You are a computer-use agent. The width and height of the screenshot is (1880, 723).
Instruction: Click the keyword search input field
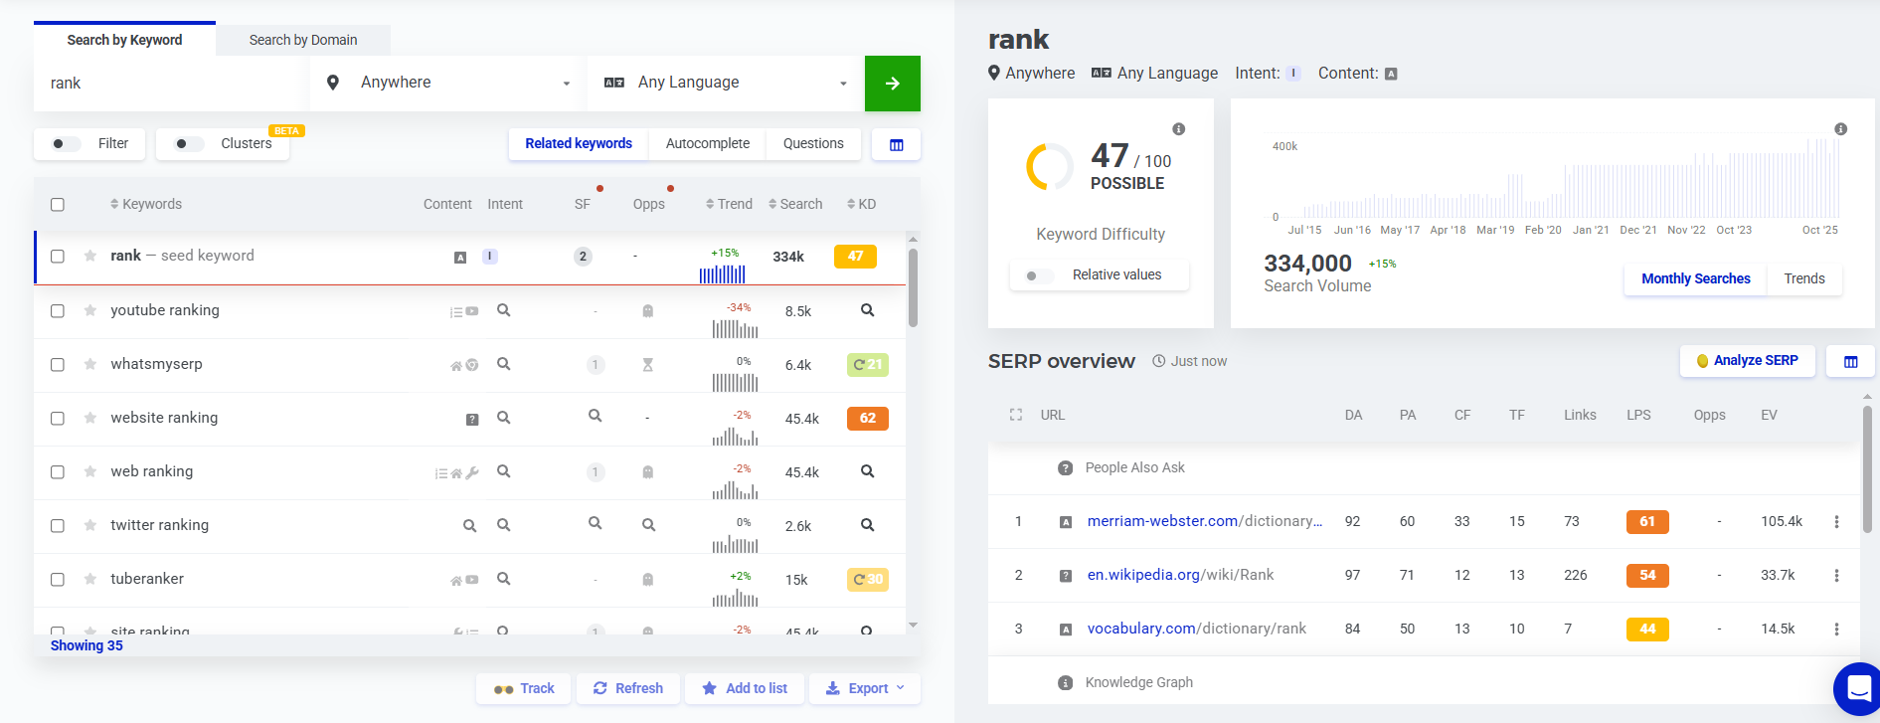point(169,84)
